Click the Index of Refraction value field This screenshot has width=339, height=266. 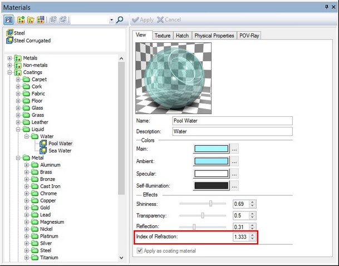[x=240, y=238]
